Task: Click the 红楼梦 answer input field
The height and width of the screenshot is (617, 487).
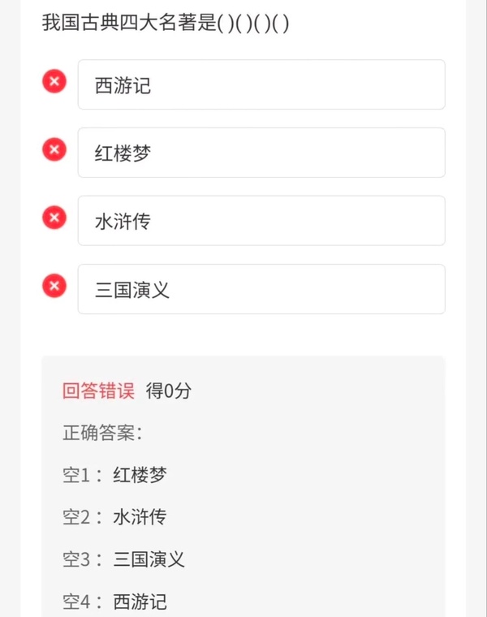Action: click(x=261, y=153)
